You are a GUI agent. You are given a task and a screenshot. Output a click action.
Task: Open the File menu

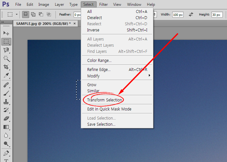(18, 5)
